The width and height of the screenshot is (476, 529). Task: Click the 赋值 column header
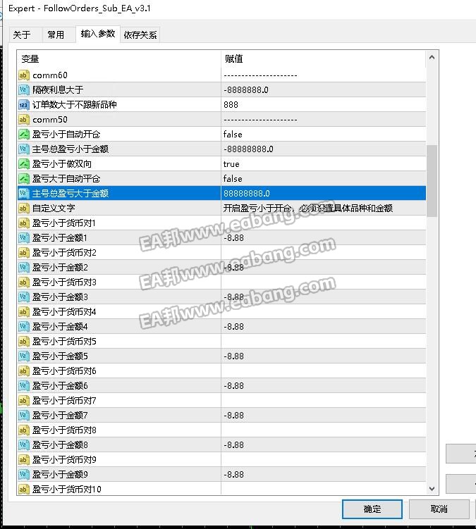(x=234, y=59)
